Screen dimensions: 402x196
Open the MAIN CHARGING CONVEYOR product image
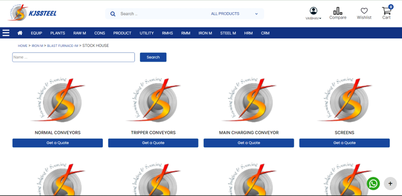249,100
